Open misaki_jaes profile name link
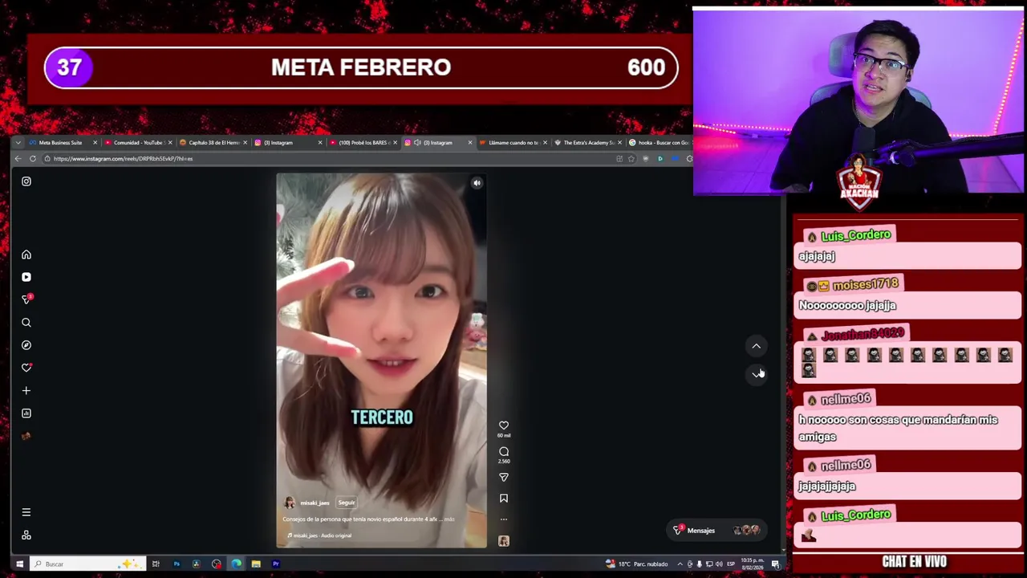Viewport: 1027px width, 578px height. [x=315, y=503]
